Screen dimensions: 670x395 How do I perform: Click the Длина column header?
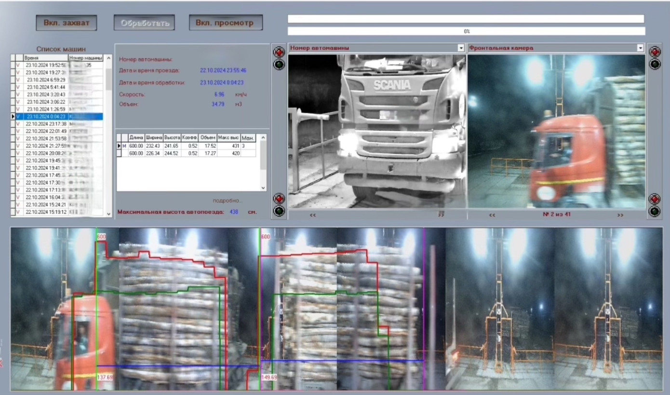point(136,138)
